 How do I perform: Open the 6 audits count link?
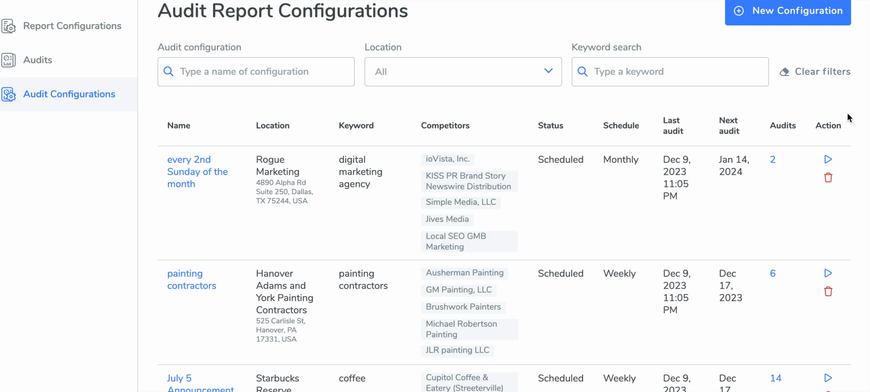tap(772, 273)
